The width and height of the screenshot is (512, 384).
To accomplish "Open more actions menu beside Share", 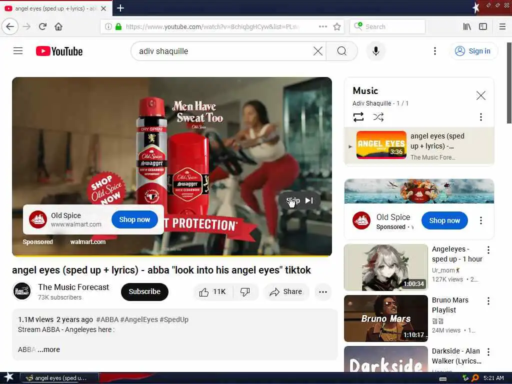I will click(x=323, y=291).
